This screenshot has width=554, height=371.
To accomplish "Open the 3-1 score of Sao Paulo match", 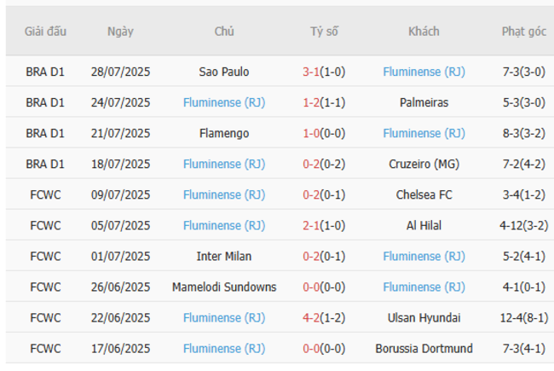I will (311, 72).
